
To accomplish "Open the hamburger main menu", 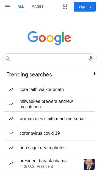I will point(8,7).
